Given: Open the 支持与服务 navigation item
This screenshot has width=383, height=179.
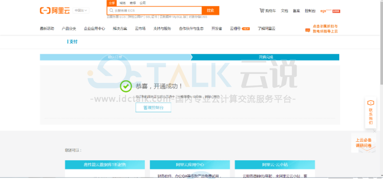Looking at the screenshot, I should pyautogui.click(x=162, y=28).
